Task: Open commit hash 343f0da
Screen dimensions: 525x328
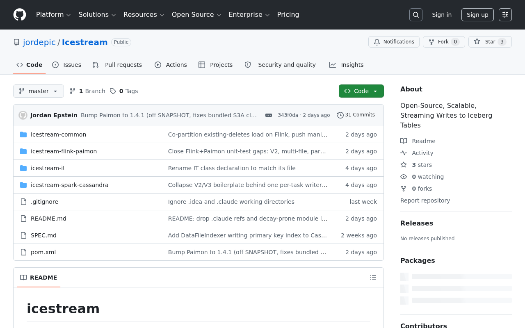Action: pyautogui.click(x=288, y=115)
